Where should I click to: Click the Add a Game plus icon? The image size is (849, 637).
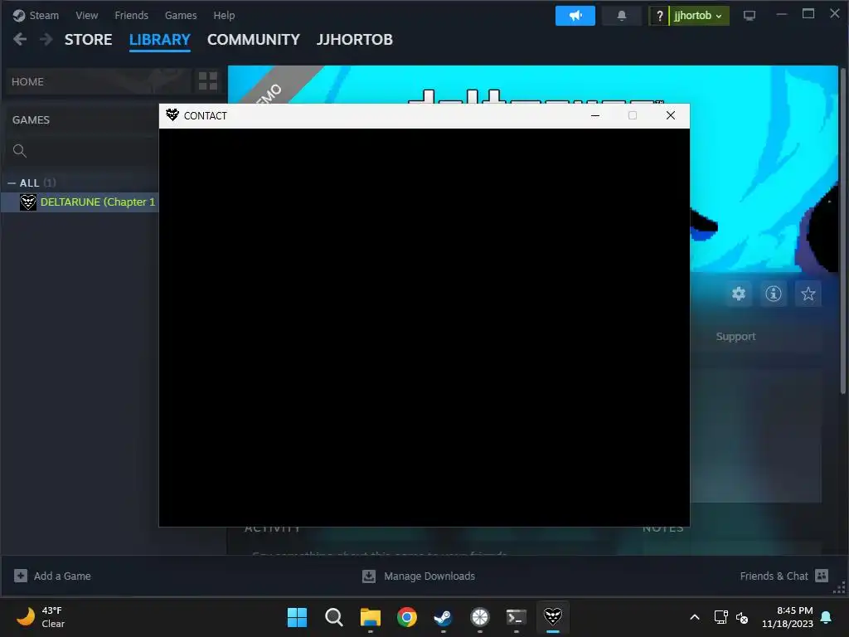21,576
